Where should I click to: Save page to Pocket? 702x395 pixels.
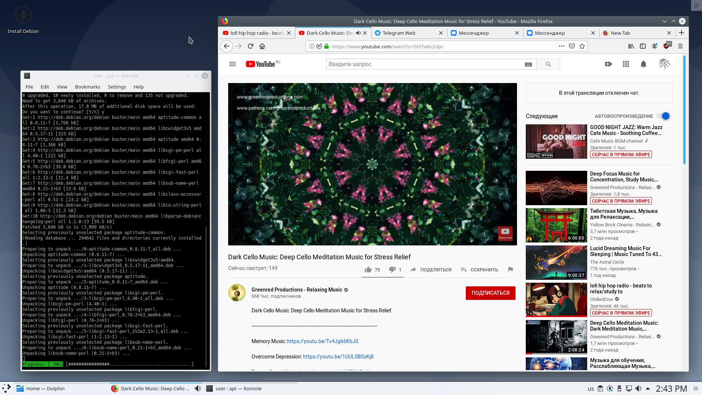pos(572,46)
